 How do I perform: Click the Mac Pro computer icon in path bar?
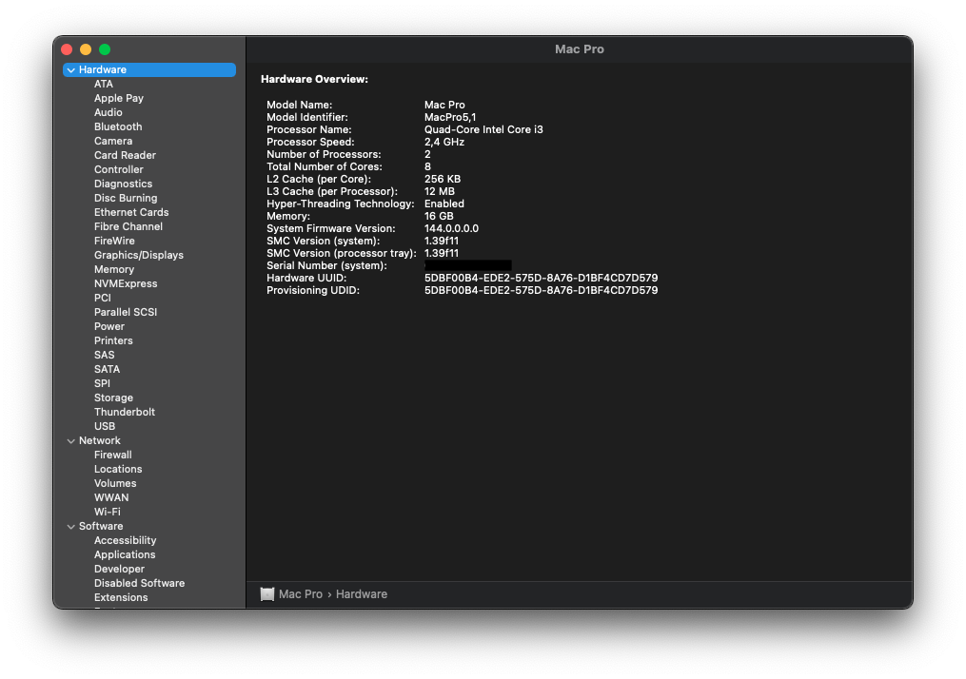(x=267, y=594)
